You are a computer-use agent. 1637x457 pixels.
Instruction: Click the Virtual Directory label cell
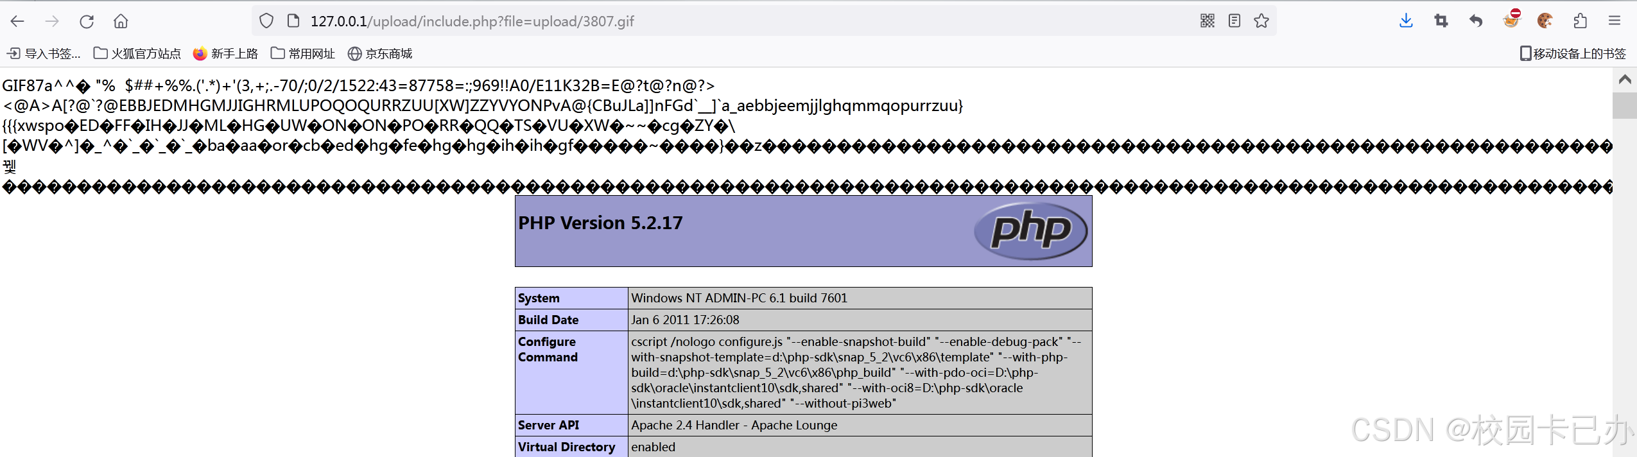(571, 447)
